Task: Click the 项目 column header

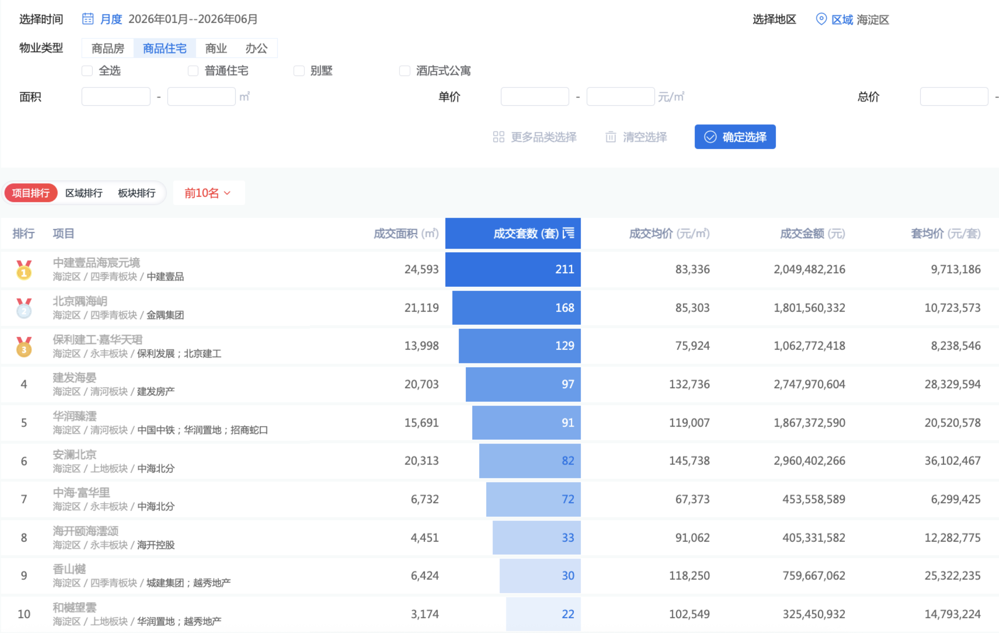Action: coord(64,233)
